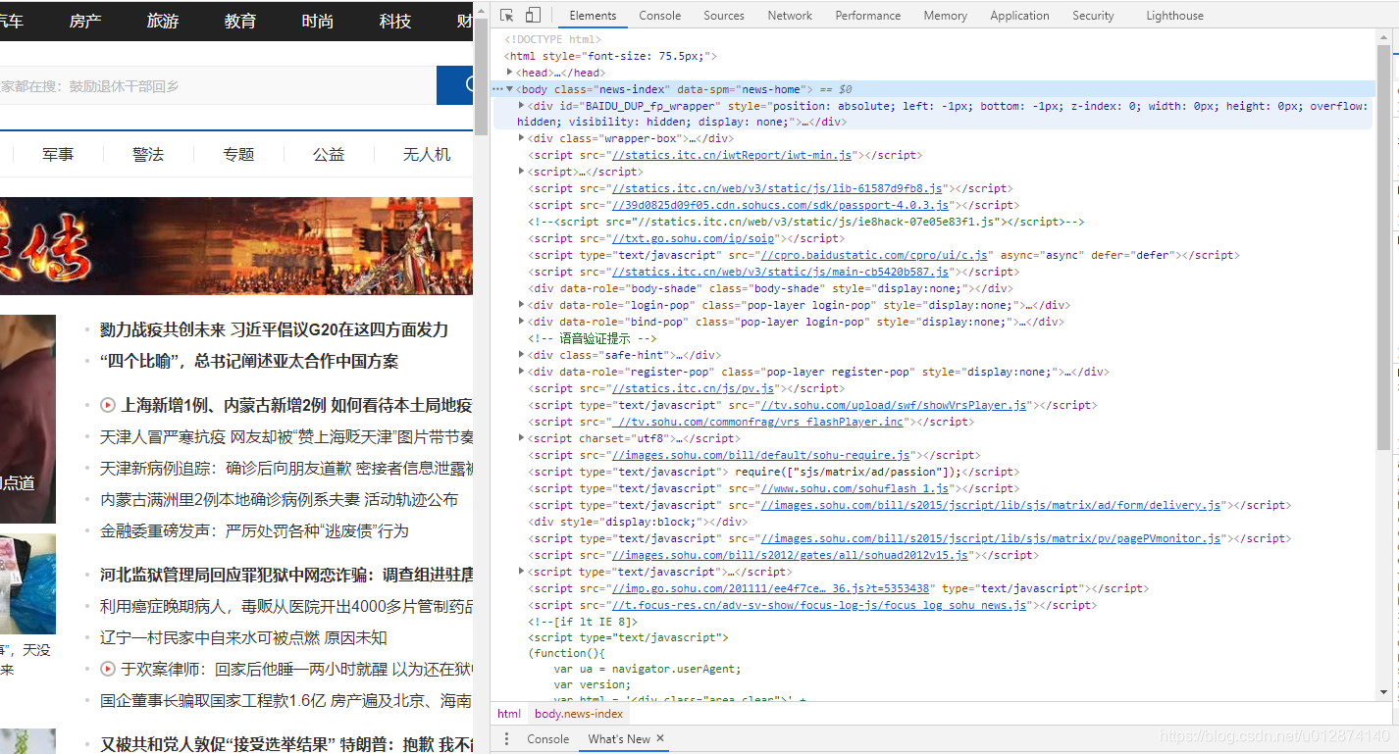Select the 警法 news category
This screenshot has width=1399, height=754.
pyautogui.click(x=148, y=154)
